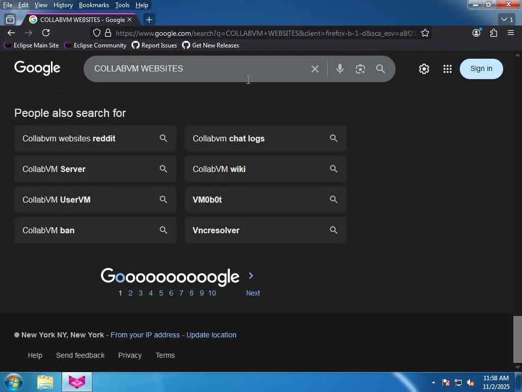Go to results page 2
Viewport: 522px width, 392px height.
[130, 293]
